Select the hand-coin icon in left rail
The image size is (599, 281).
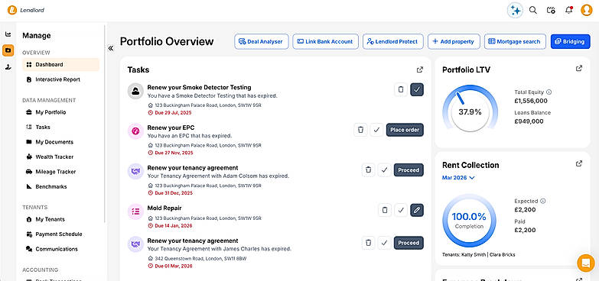8,67
